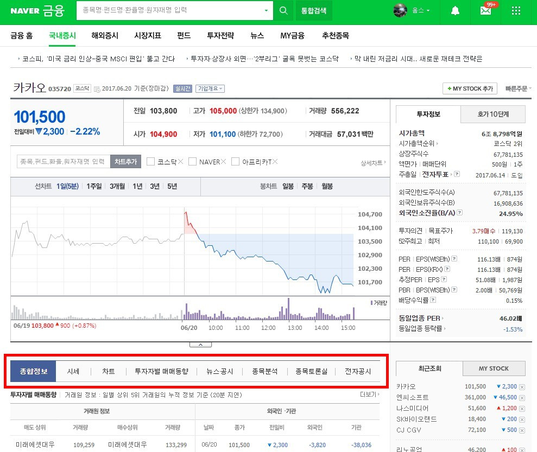Select the 종목토론실 tab
This screenshot has width=537, height=452.
pyautogui.click(x=311, y=371)
